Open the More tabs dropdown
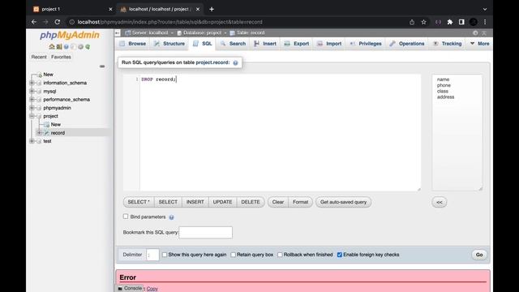Screen dimensions: 519x292 pyautogui.click(x=479, y=44)
